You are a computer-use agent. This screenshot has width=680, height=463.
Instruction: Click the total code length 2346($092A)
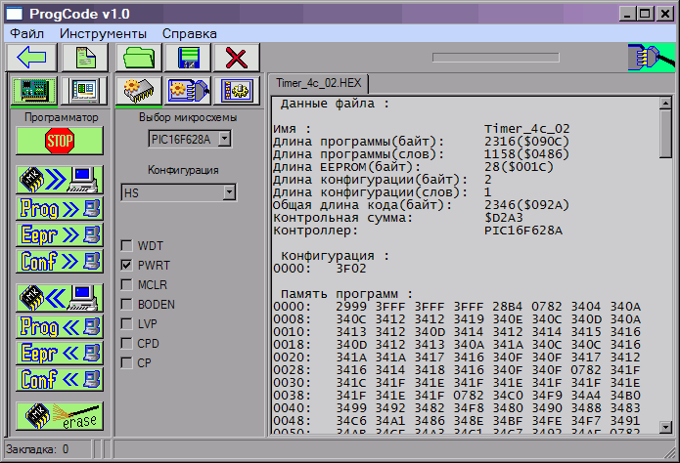pyautogui.click(x=526, y=205)
